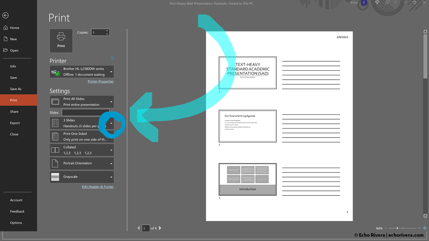429x241 pixels.
Task: Go back using the previous page arrow
Action: point(138,228)
